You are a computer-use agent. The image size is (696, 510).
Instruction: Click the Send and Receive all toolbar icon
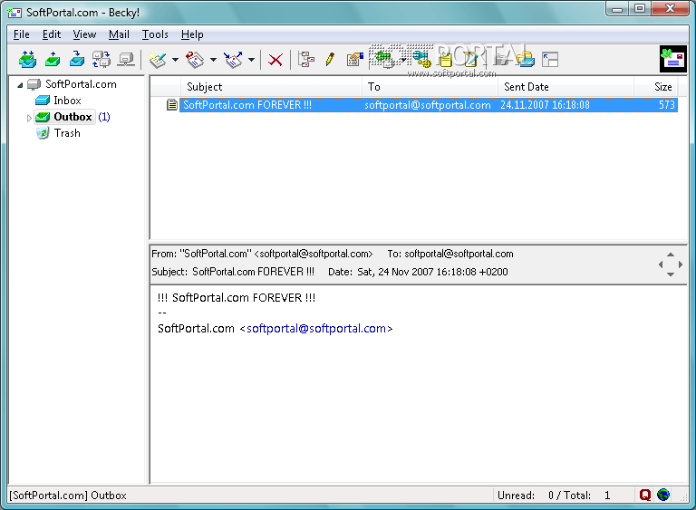28,59
